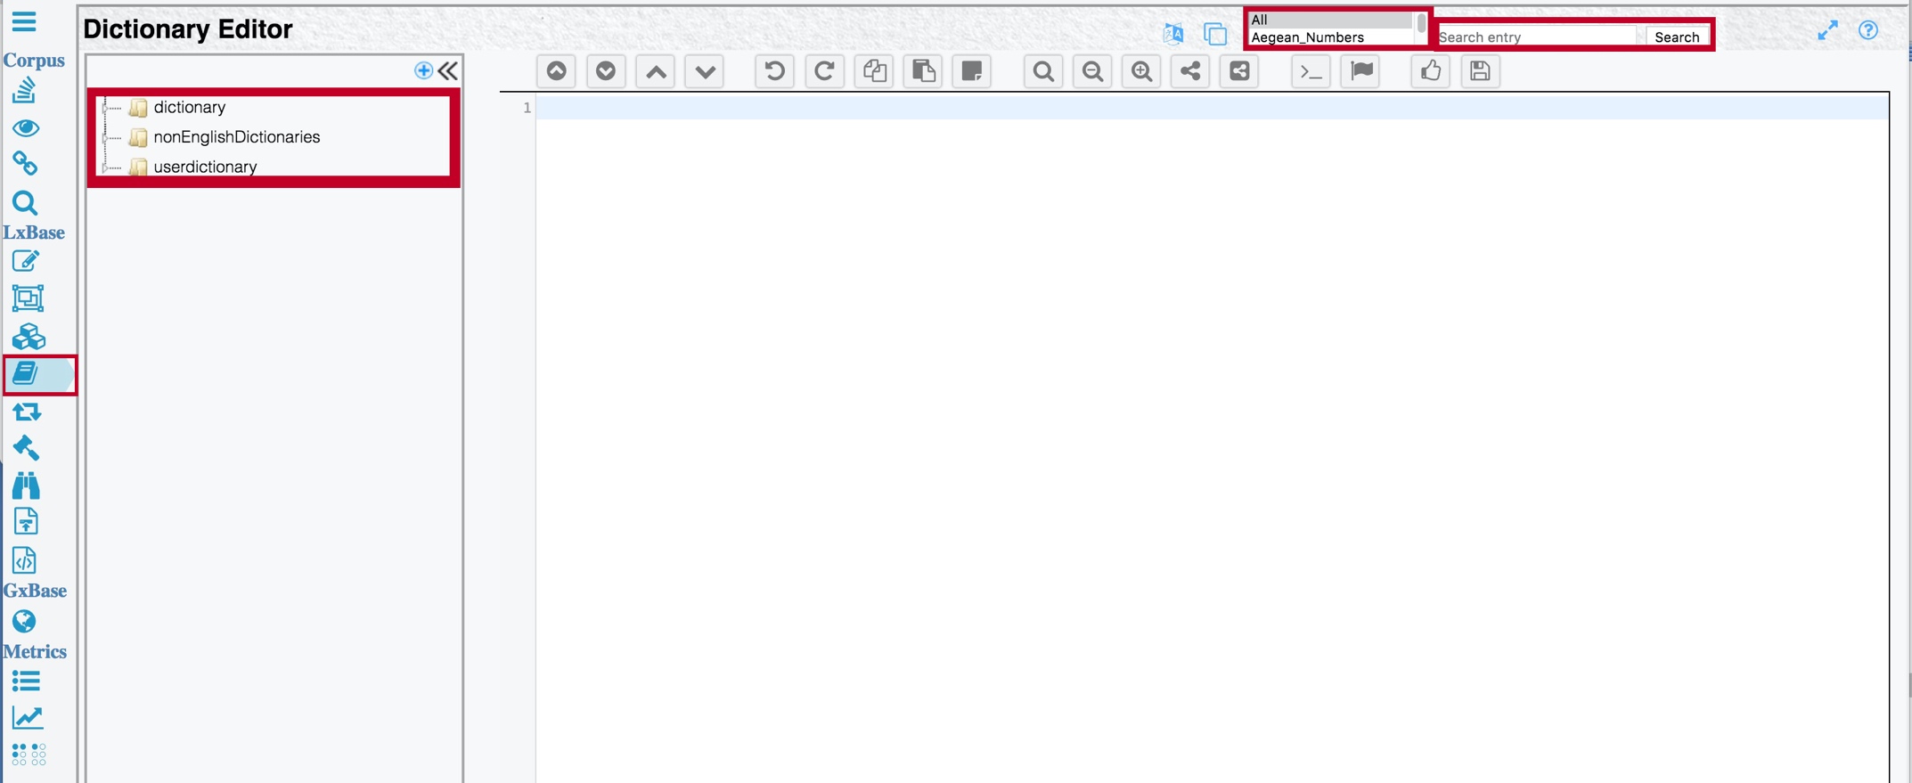
Task: Open the stacked cubes icon in sidebar
Action: (x=29, y=337)
